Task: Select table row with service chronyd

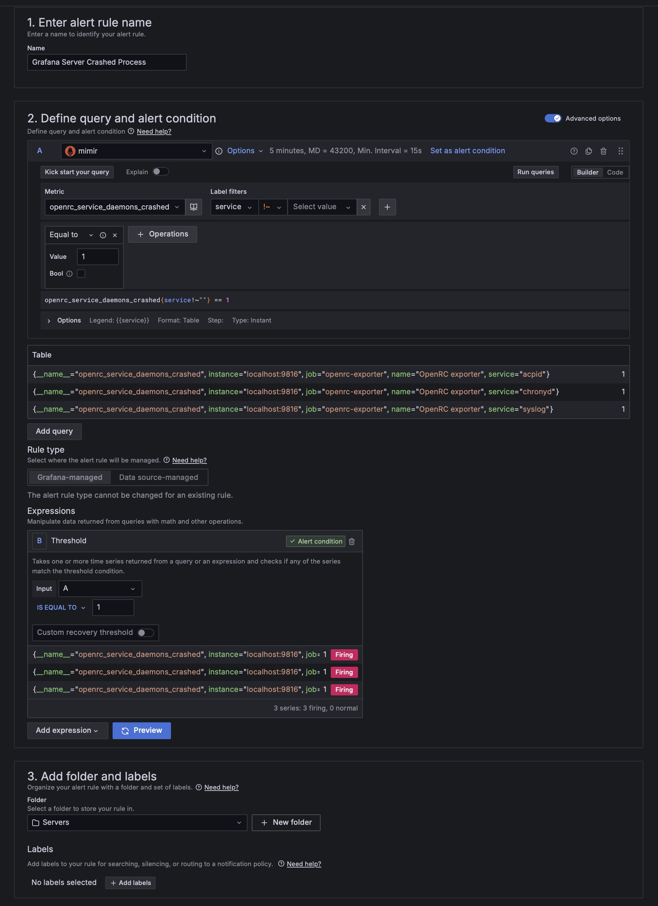Action: [x=328, y=392]
